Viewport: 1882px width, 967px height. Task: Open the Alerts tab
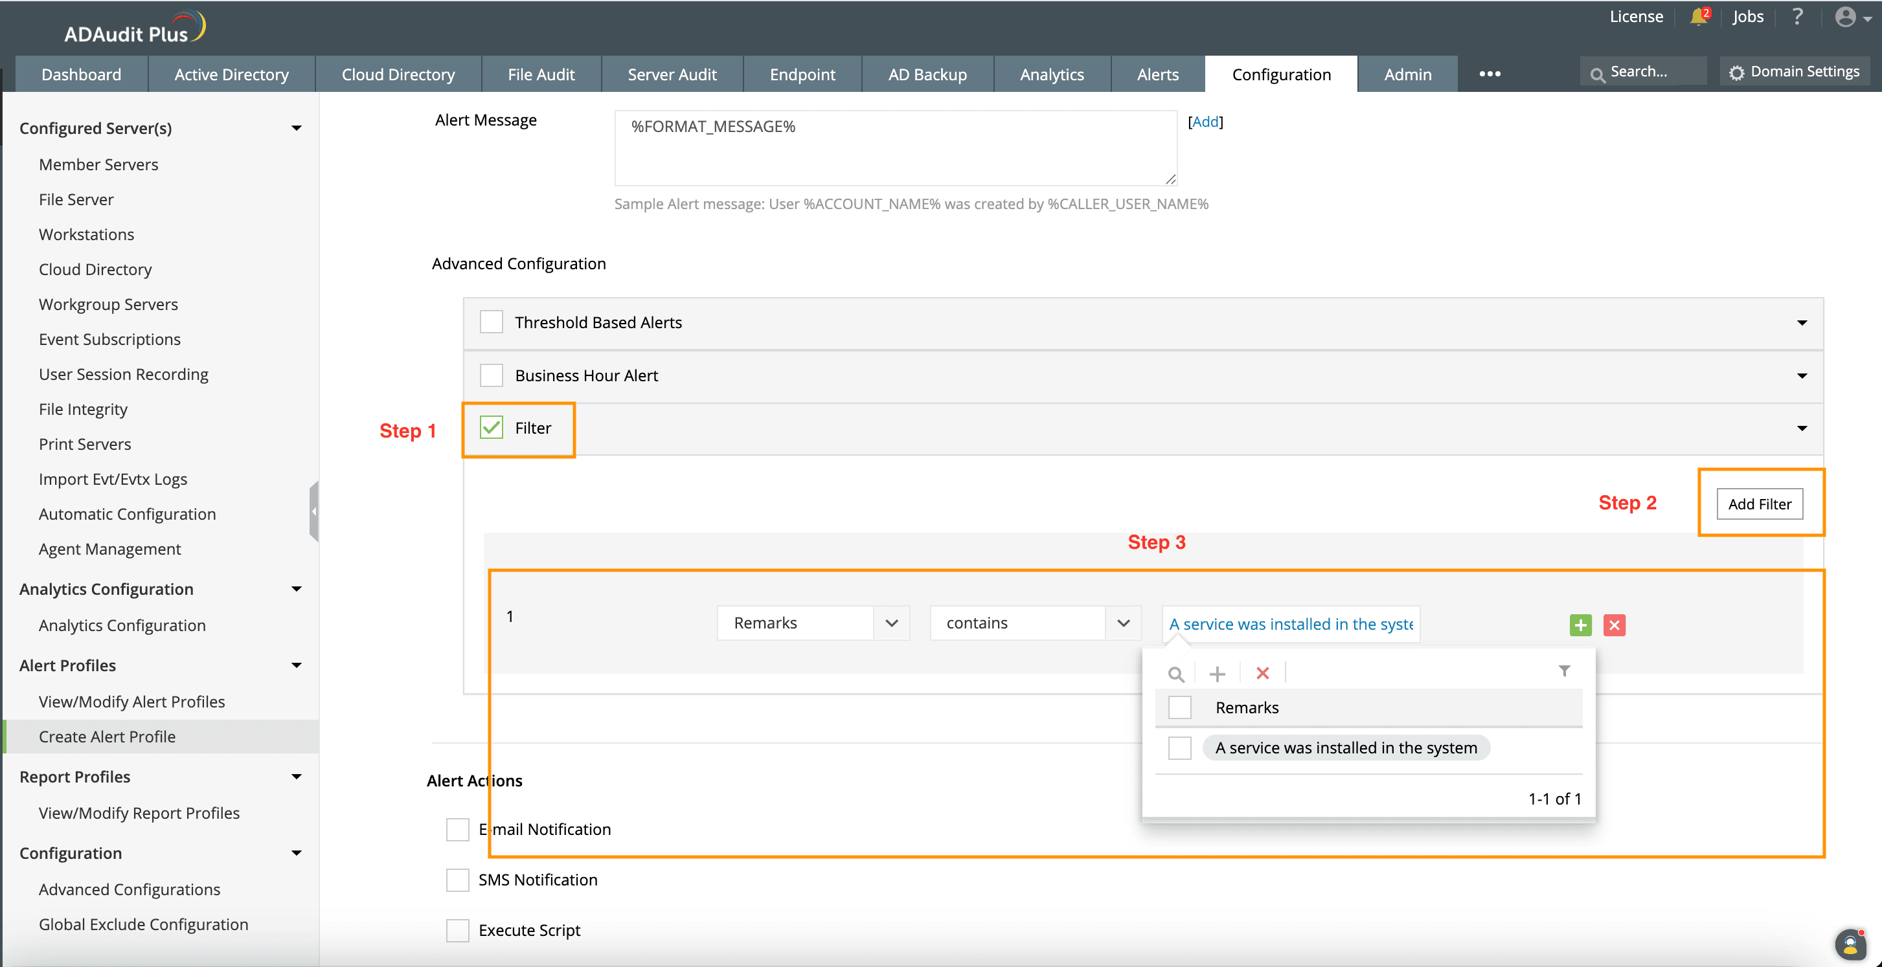point(1157,74)
